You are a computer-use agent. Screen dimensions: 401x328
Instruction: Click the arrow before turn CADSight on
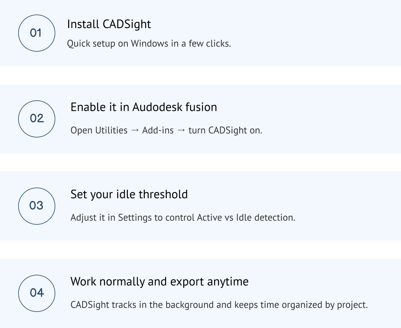tap(181, 131)
